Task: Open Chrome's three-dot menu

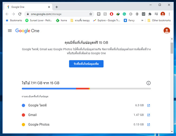Action: 169,14
